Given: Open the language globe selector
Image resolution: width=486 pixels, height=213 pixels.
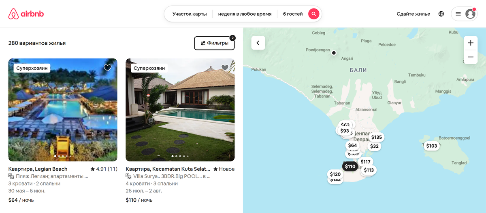Looking at the screenshot, I should pyautogui.click(x=441, y=14).
